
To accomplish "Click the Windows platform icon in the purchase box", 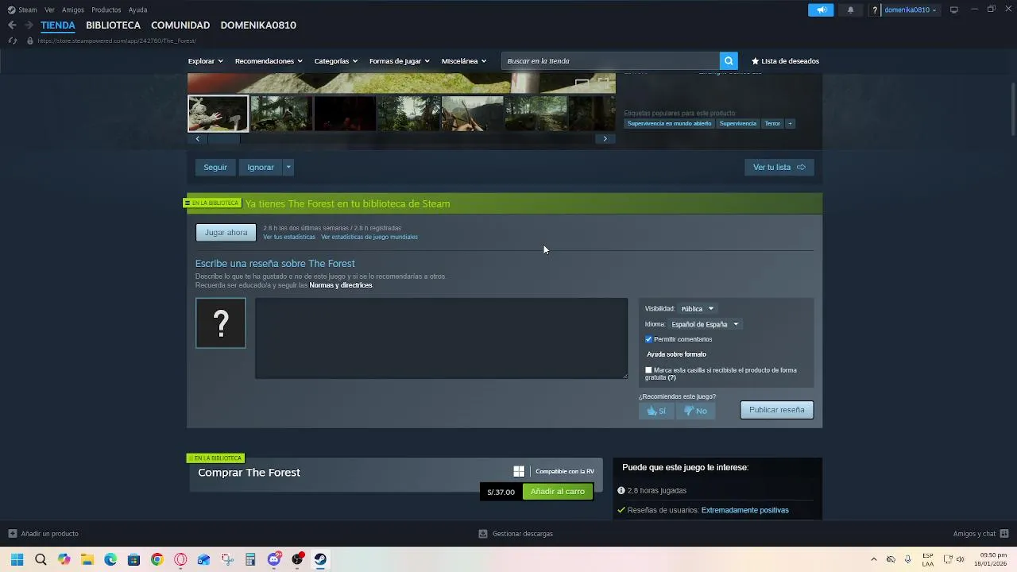I will click(x=519, y=472).
